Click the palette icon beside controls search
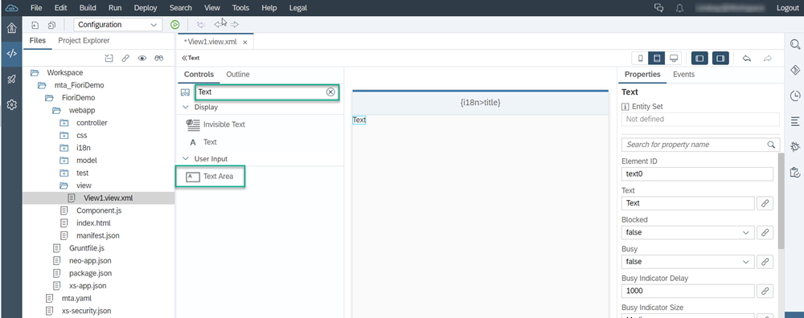 (x=185, y=92)
